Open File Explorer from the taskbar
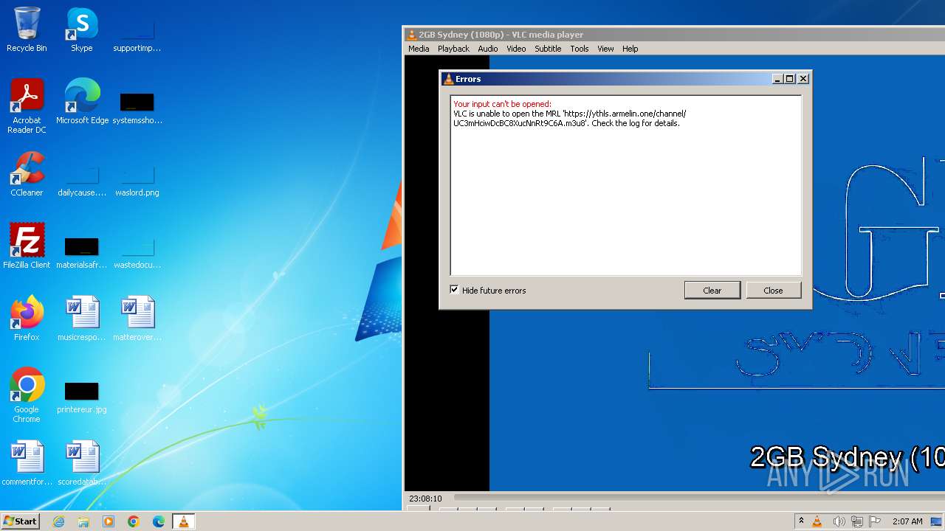945x531 pixels. coord(83,521)
